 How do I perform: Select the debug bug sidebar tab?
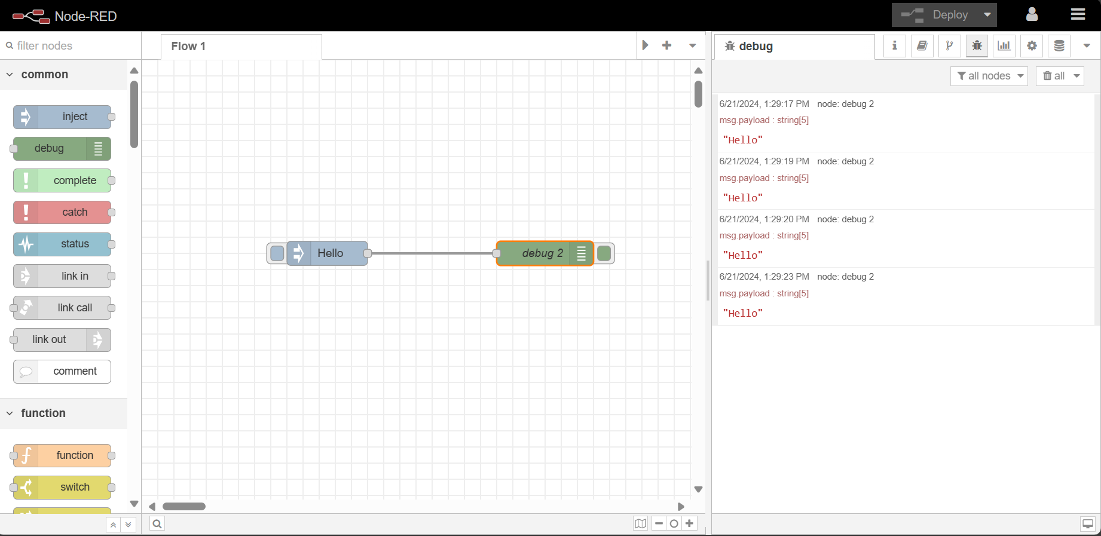[977, 46]
